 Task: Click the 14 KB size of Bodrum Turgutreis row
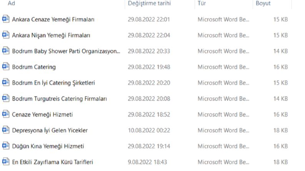(x=280, y=99)
